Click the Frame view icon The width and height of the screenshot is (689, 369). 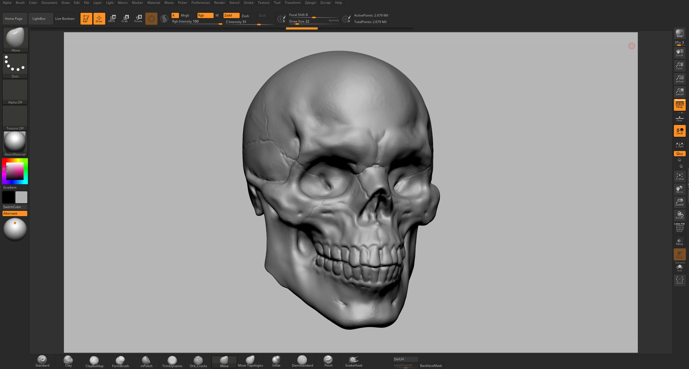click(680, 176)
